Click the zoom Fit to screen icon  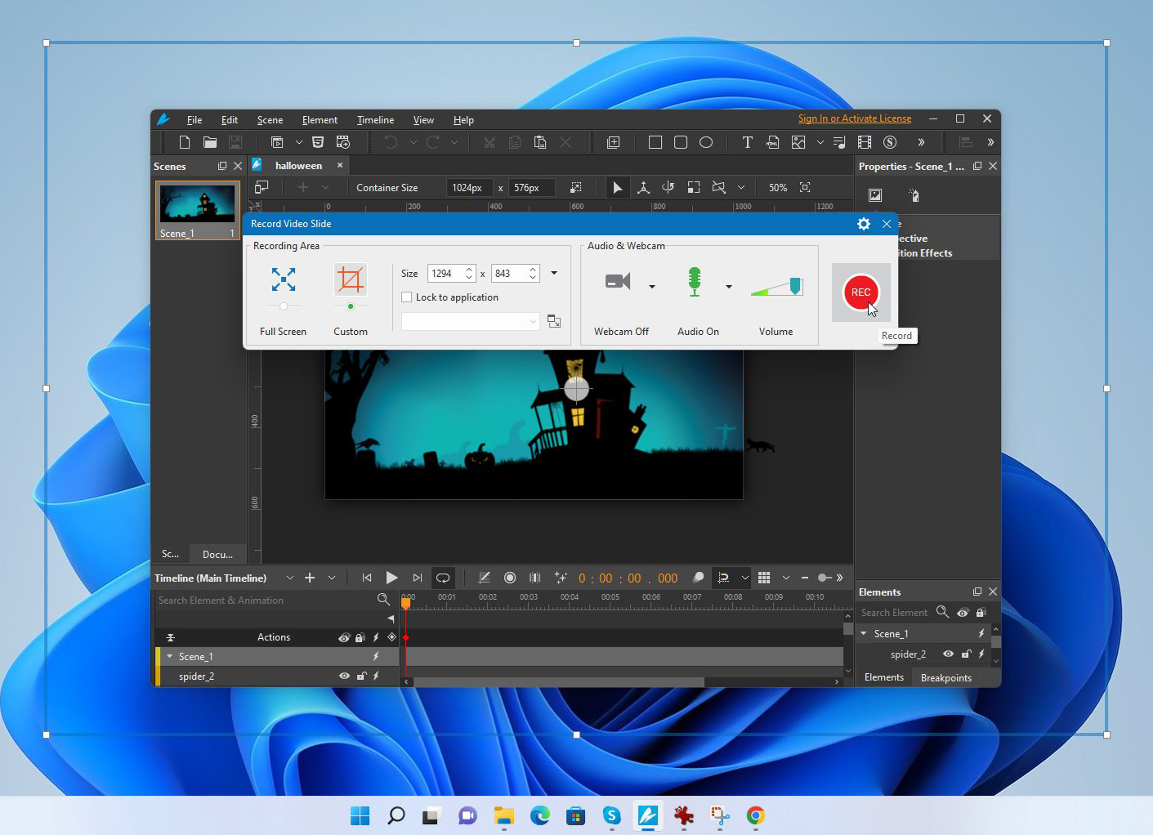(x=805, y=188)
